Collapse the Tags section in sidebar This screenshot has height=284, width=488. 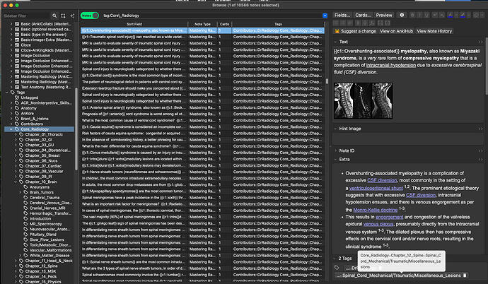pyautogui.click(x=7, y=93)
